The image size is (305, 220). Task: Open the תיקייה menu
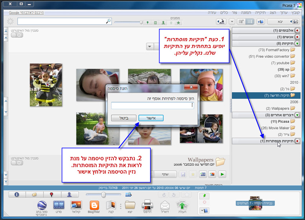click(x=260, y=13)
